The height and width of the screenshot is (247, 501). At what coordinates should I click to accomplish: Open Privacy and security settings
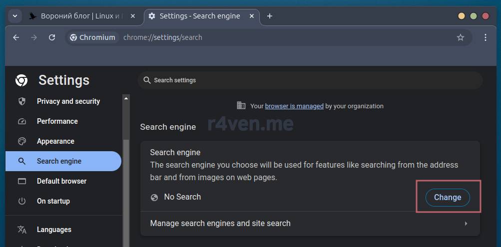[x=68, y=101]
